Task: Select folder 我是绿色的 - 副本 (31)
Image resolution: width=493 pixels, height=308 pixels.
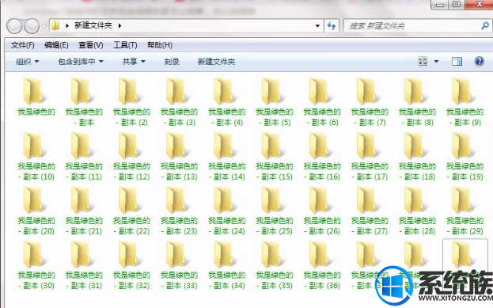Action: [84, 265]
